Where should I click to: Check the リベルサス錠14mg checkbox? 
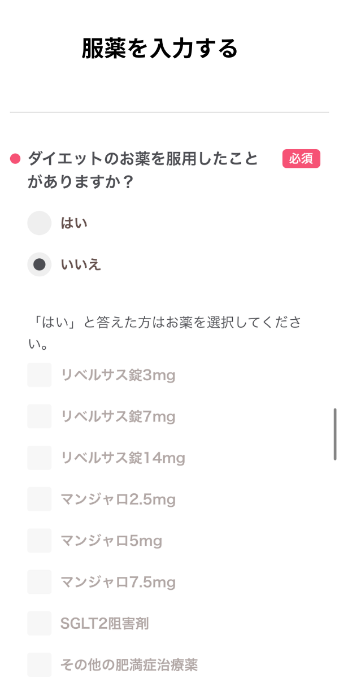point(40,458)
